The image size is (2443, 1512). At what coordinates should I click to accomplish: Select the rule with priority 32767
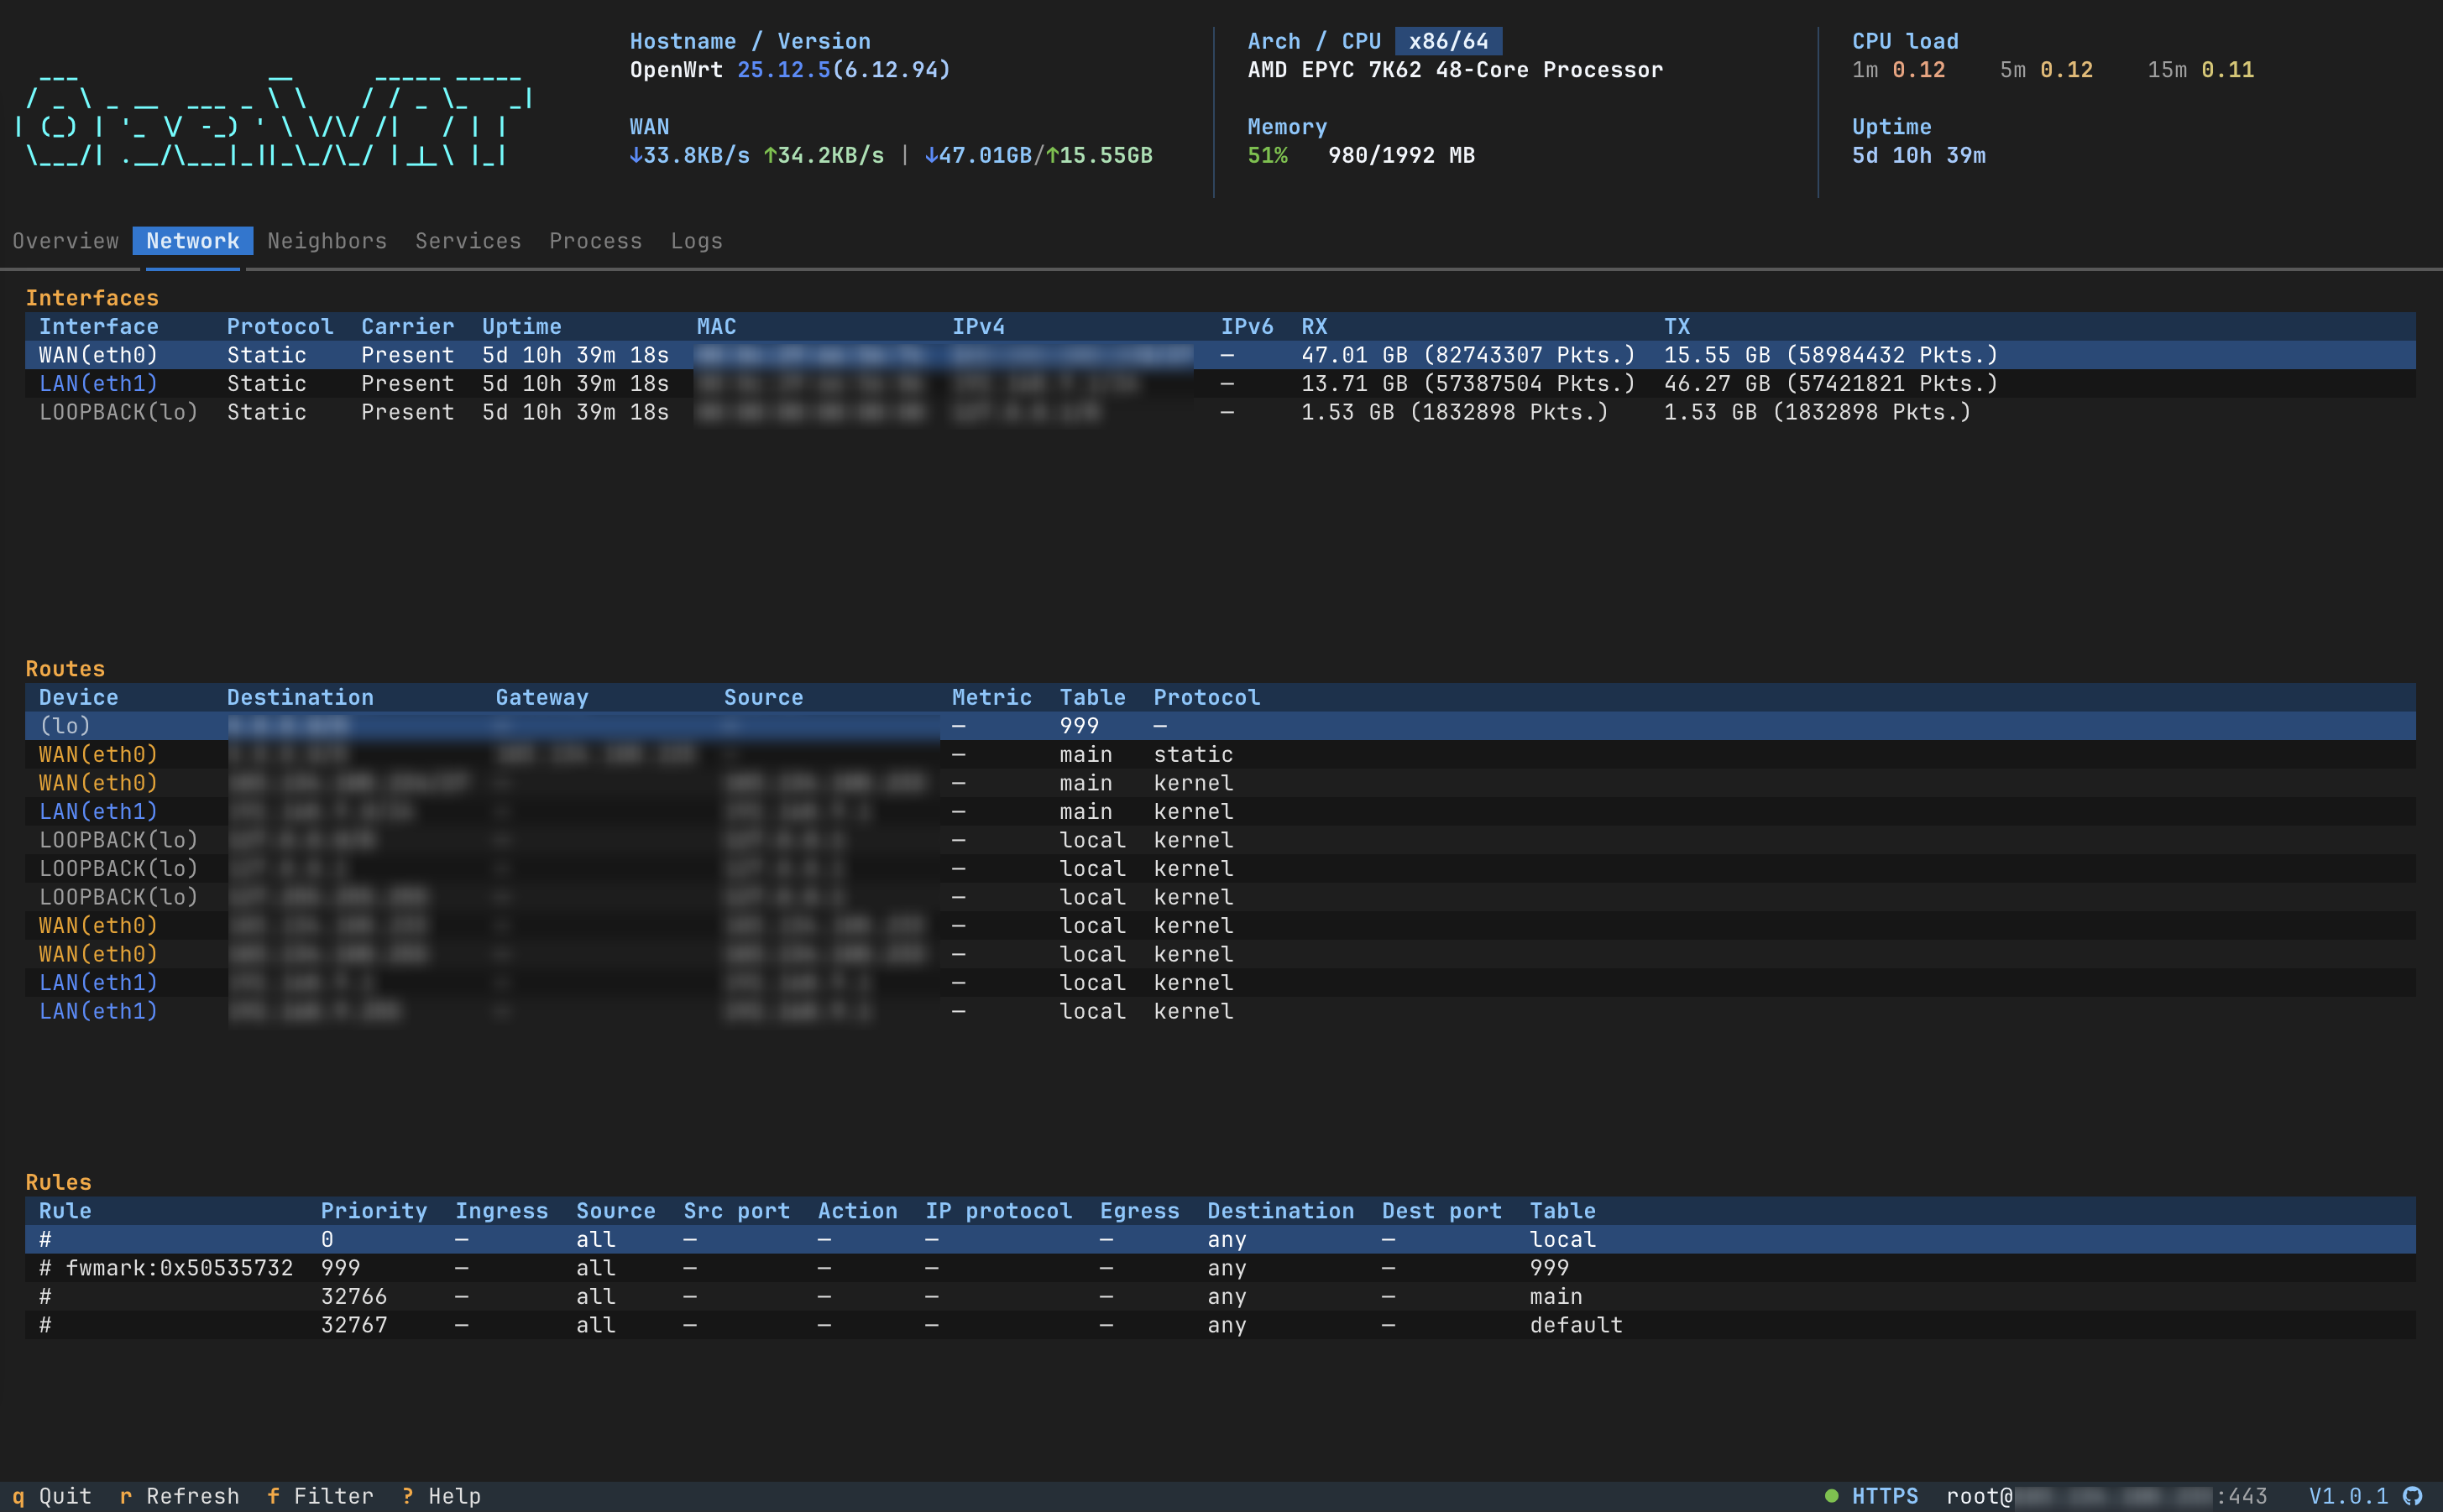click(x=1221, y=1325)
